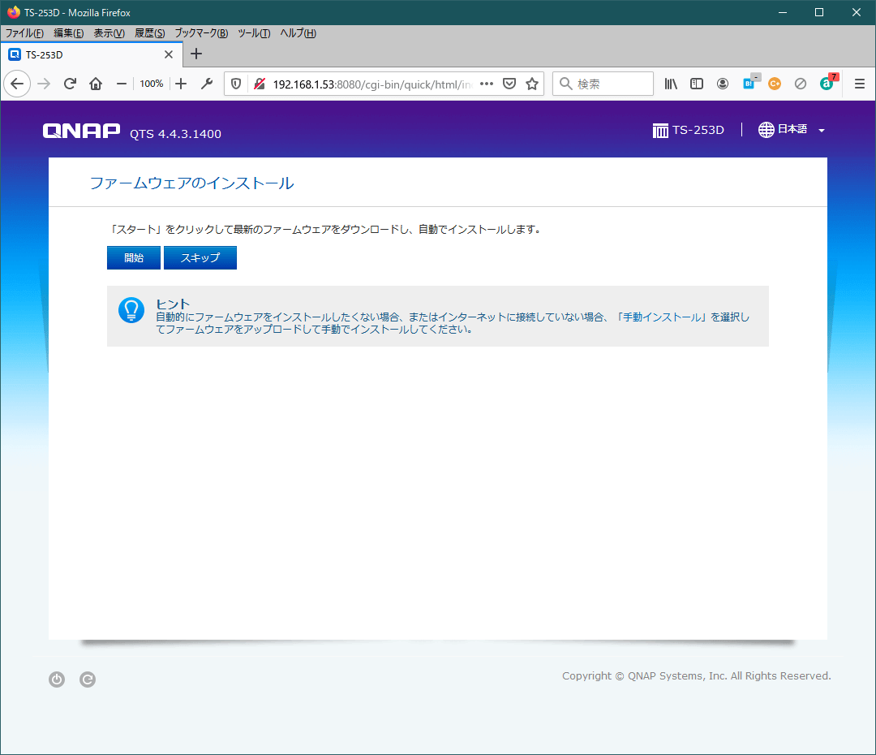Click the ヒント label
The width and height of the screenshot is (876, 755).
[173, 304]
